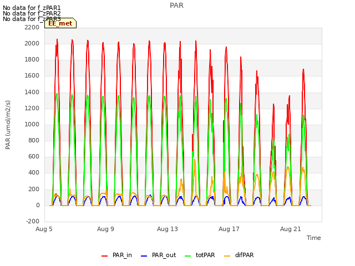Screen dimensions: 355x266
Task: Click the 0 y-axis tick label
Action: pyautogui.click(x=38, y=206)
